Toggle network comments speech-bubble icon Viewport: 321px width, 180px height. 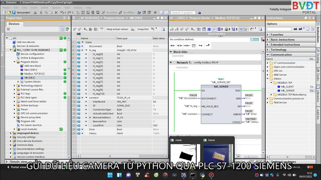(214, 29)
